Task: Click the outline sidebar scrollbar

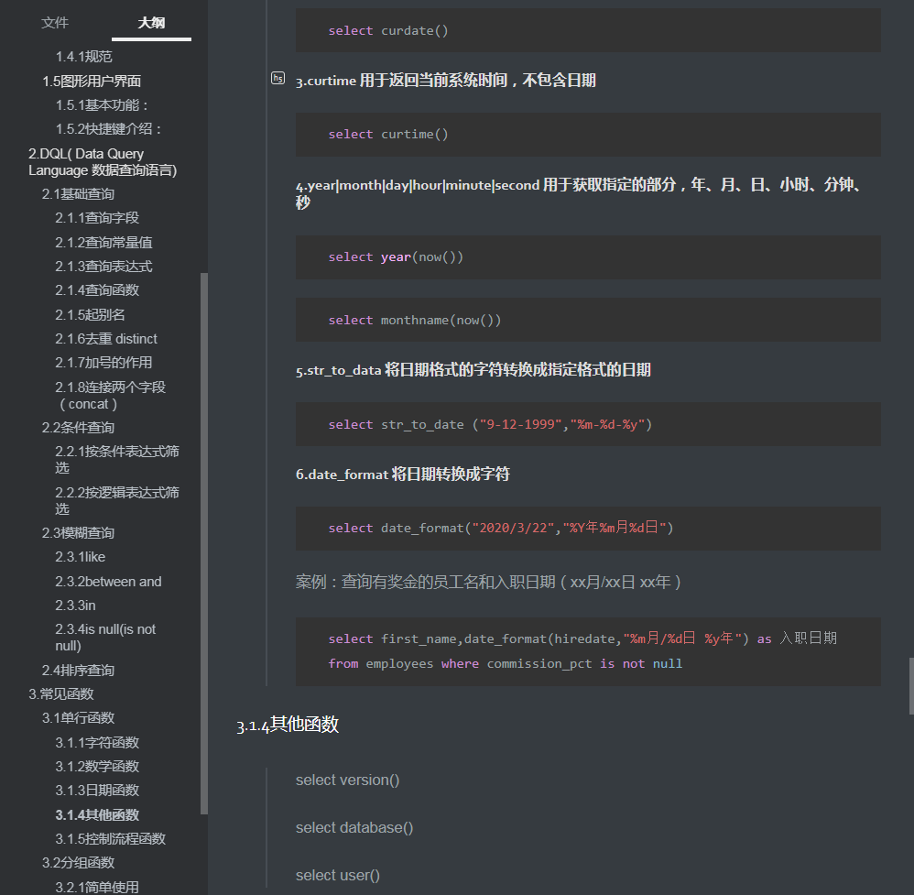Action: tap(204, 543)
